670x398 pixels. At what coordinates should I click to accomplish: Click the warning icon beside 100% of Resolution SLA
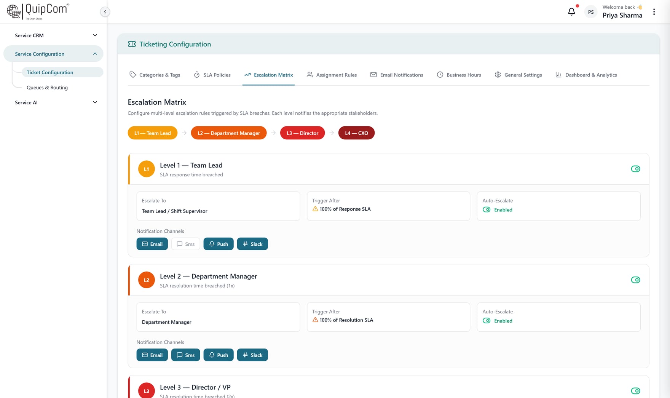tap(315, 320)
